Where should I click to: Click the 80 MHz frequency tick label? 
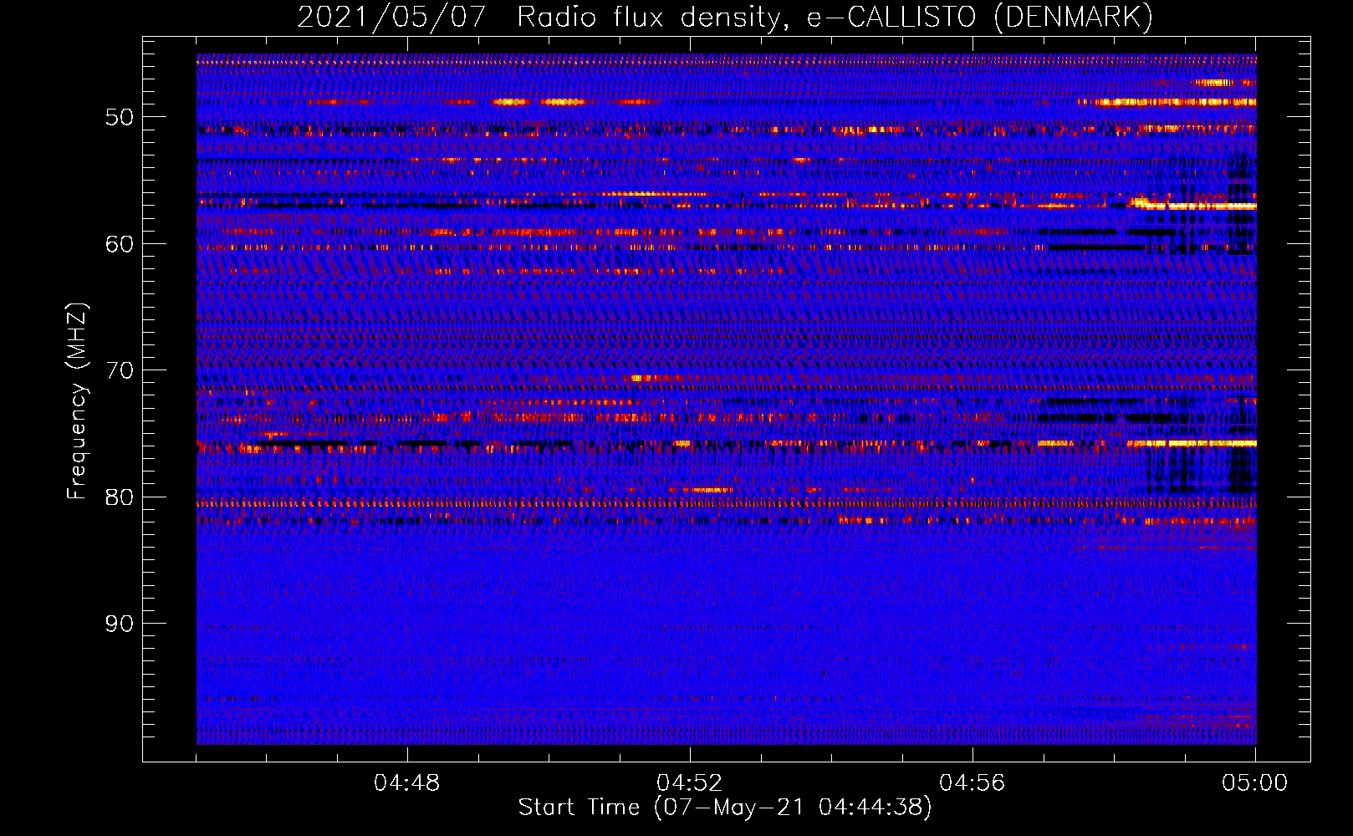click(x=120, y=497)
